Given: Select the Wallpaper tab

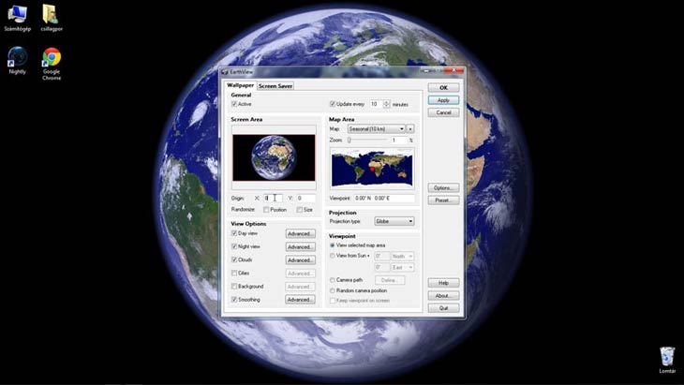Looking at the screenshot, I should pyautogui.click(x=241, y=86).
